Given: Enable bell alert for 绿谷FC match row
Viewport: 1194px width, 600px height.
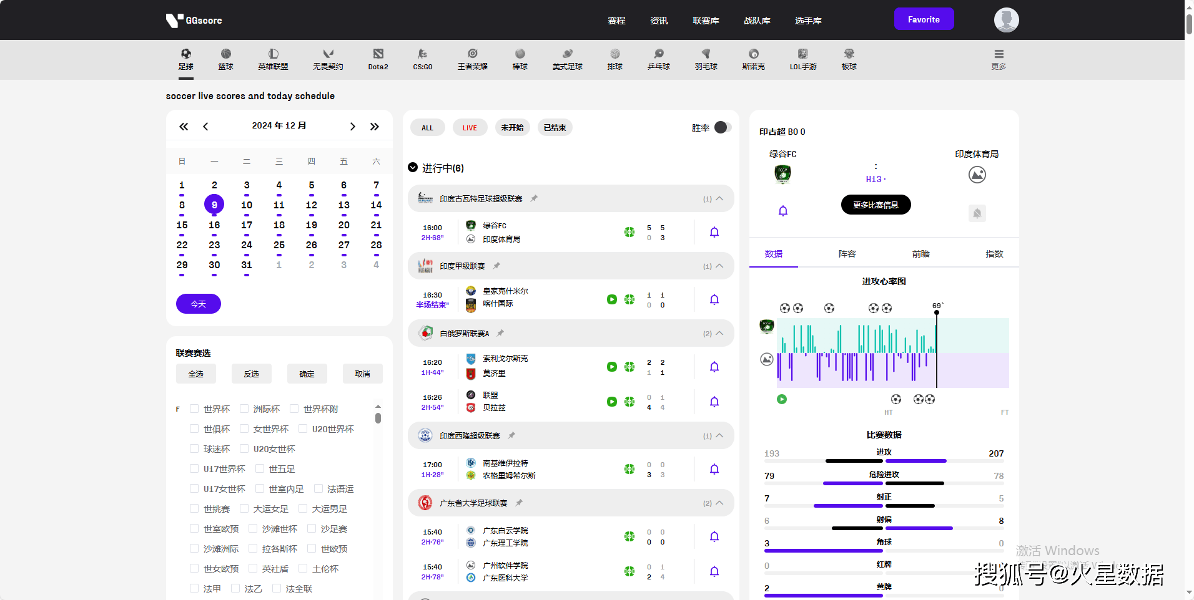Looking at the screenshot, I should click(x=714, y=232).
